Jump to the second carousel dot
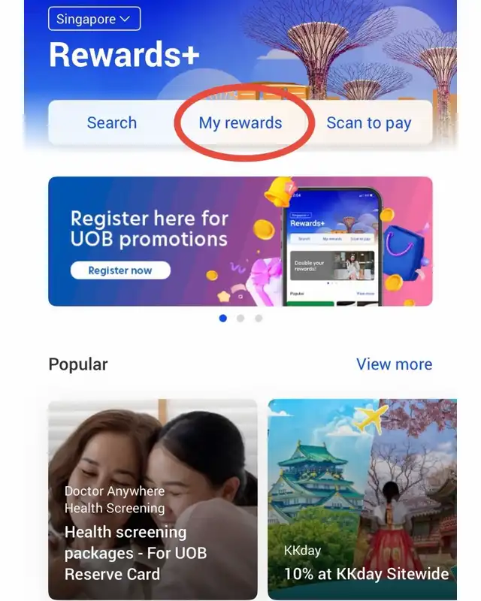 point(240,318)
